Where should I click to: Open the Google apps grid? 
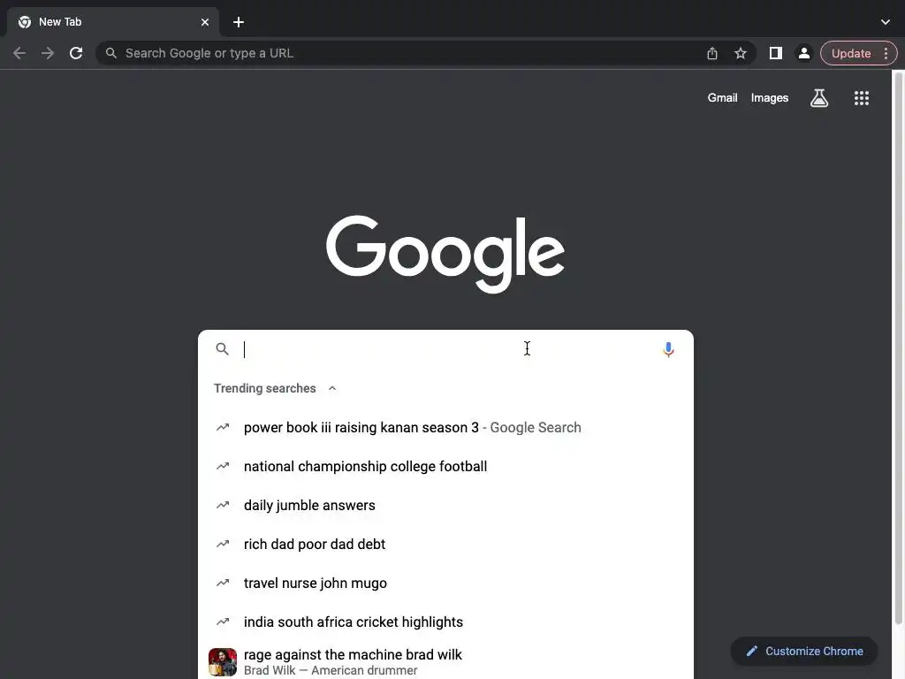point(861,98)
